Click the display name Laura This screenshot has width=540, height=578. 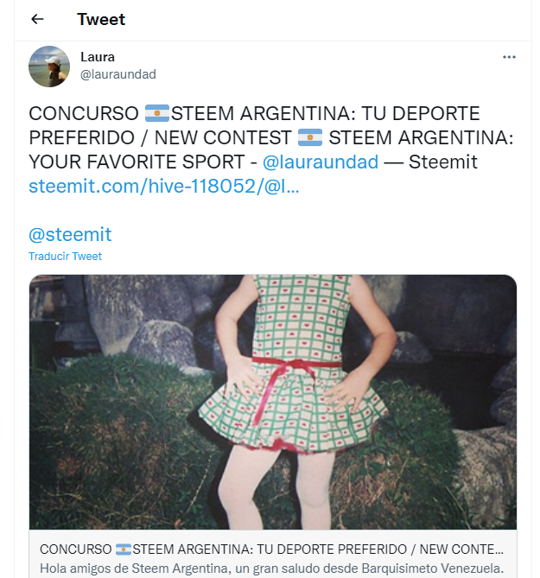[x=98, y=57]
